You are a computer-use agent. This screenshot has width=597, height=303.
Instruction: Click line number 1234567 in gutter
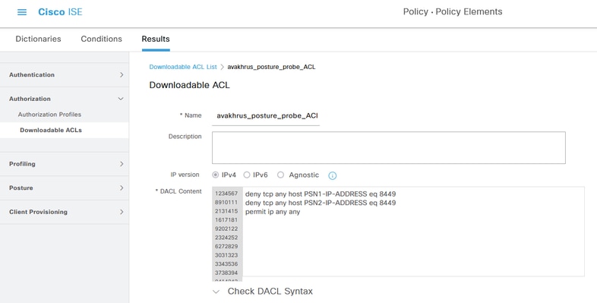coord(226,194)
